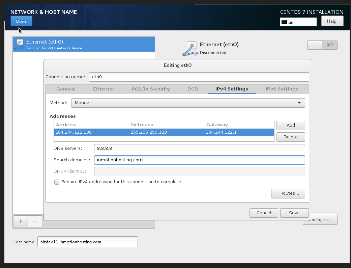The image size is (351, 268).
Task: Open the Ethernet tab
Action: [x=104, y=89]
